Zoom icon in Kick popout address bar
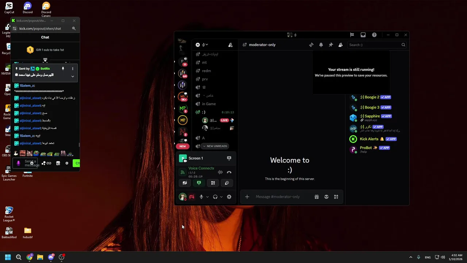467x263 pixels. [x=74, y=28]
